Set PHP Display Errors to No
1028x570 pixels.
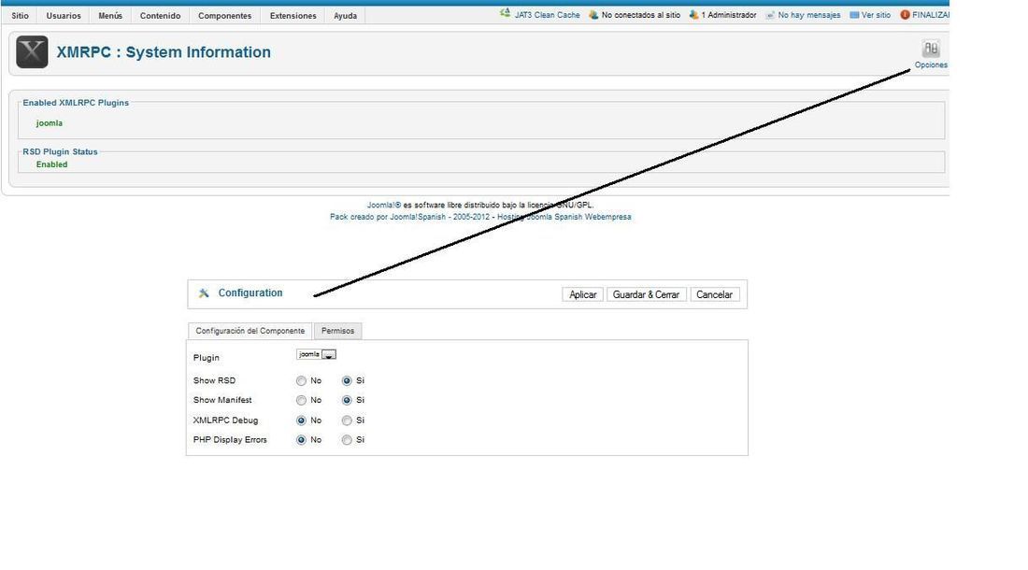click(x=301, y=440)
